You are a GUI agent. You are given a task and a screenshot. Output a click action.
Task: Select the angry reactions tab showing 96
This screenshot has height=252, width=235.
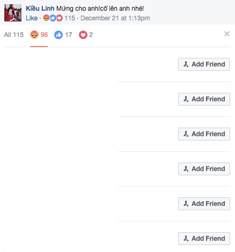pos(39,35)
